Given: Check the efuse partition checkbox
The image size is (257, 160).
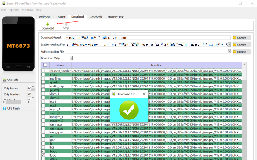Looking at the screenshot, I should tap(43, 74).
